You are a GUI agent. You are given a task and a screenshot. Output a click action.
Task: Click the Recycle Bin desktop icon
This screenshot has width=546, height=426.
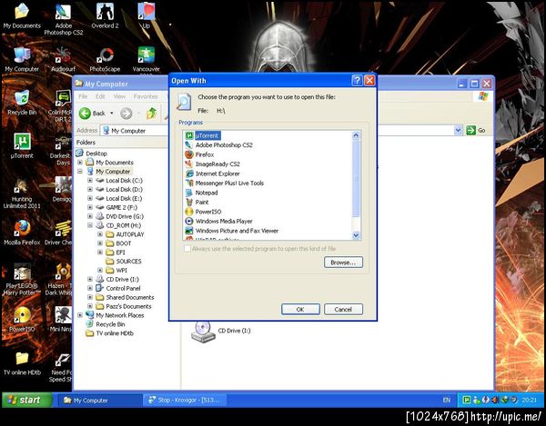click(x=22, y=103)
